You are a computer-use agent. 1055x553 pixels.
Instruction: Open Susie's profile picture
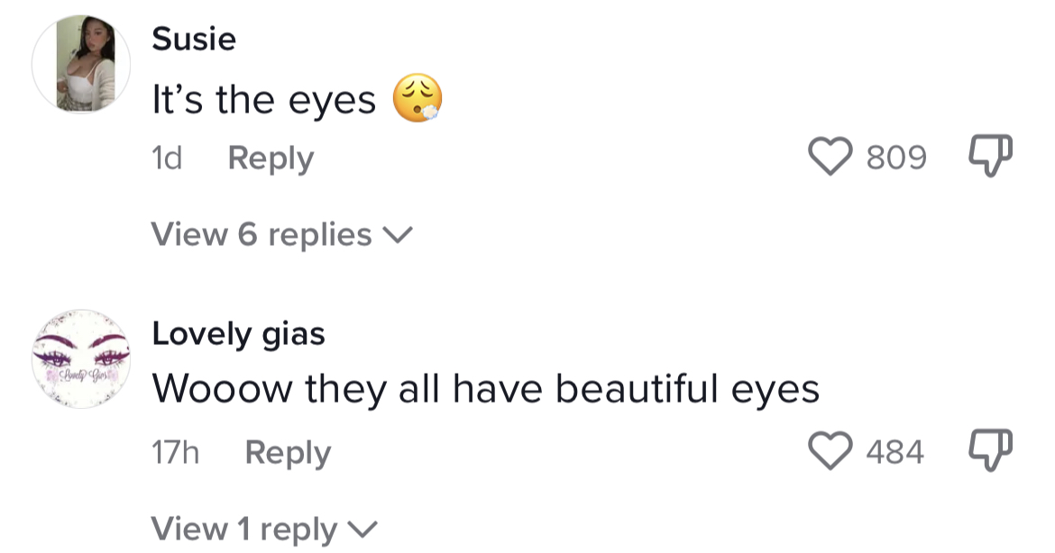coord(81,64)
